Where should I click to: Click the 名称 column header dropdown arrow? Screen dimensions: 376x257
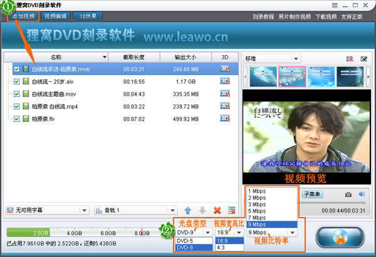(105, 57)
